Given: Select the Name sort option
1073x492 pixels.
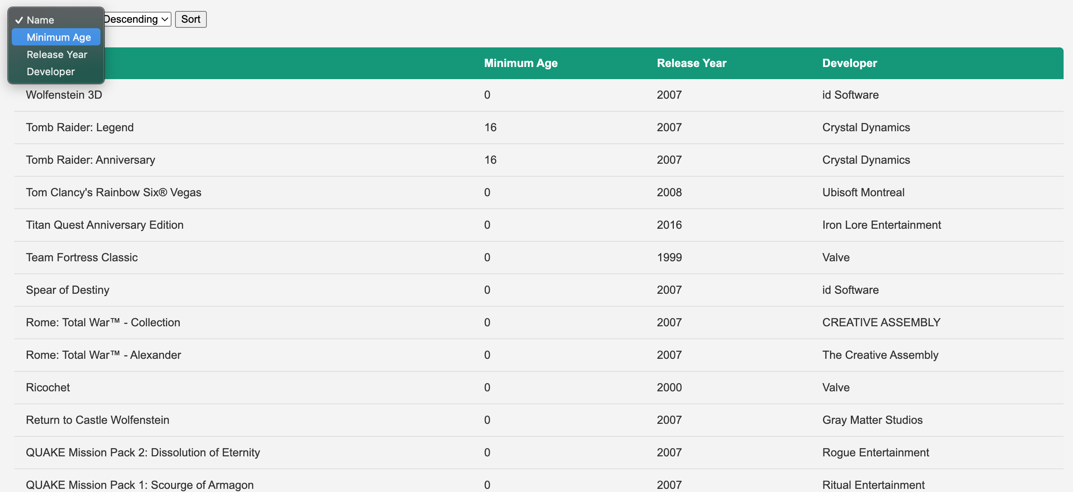Looking at the screenshot, I should point(56,20).
